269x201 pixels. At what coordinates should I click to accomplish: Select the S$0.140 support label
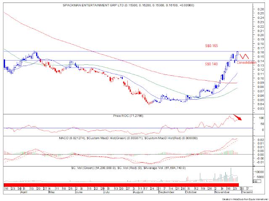coord(211,64)
